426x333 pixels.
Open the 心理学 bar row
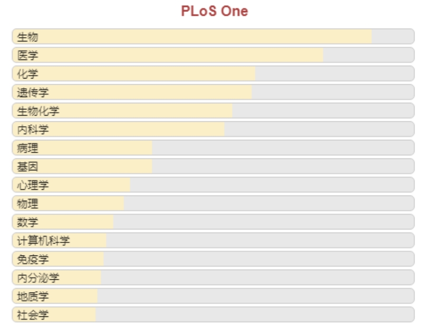(x=213, y=185)
